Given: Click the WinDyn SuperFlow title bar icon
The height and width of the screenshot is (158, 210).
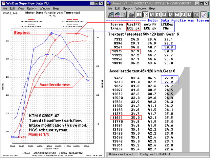Looking at the screenshot, I should (3, 3).
